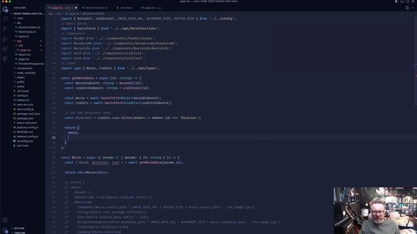Open page.tsx inside the [id] folder
This screenshot has width=417, height=234.
tap(25, 50)
